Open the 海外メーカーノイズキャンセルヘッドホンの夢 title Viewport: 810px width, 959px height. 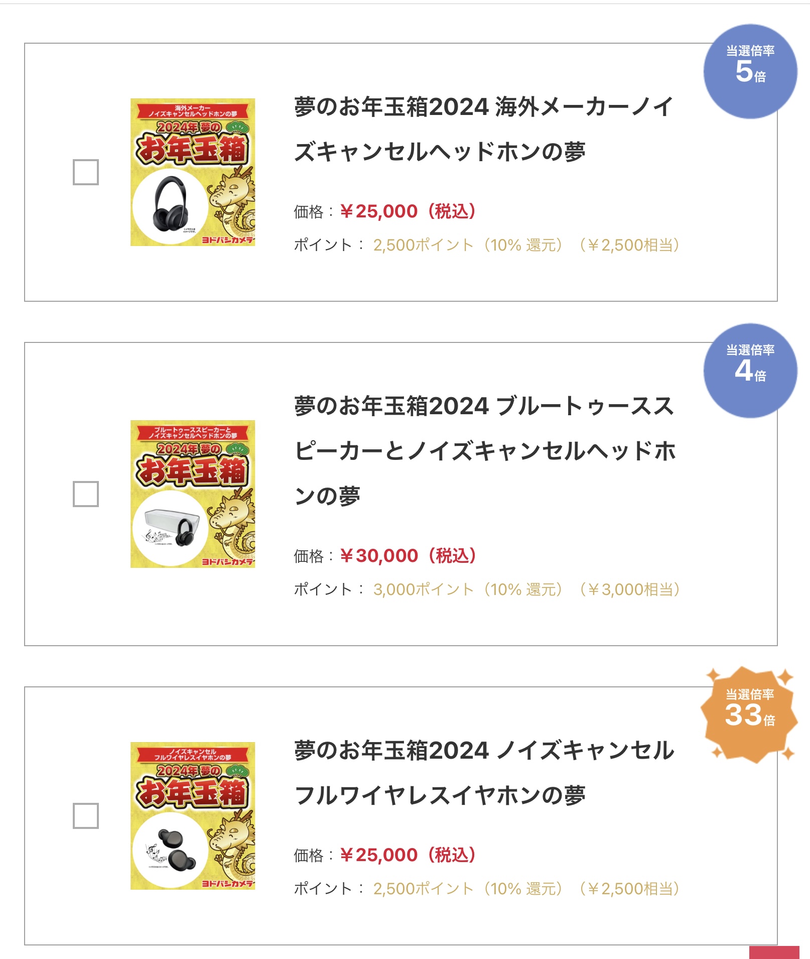click(x=484, y=129)
